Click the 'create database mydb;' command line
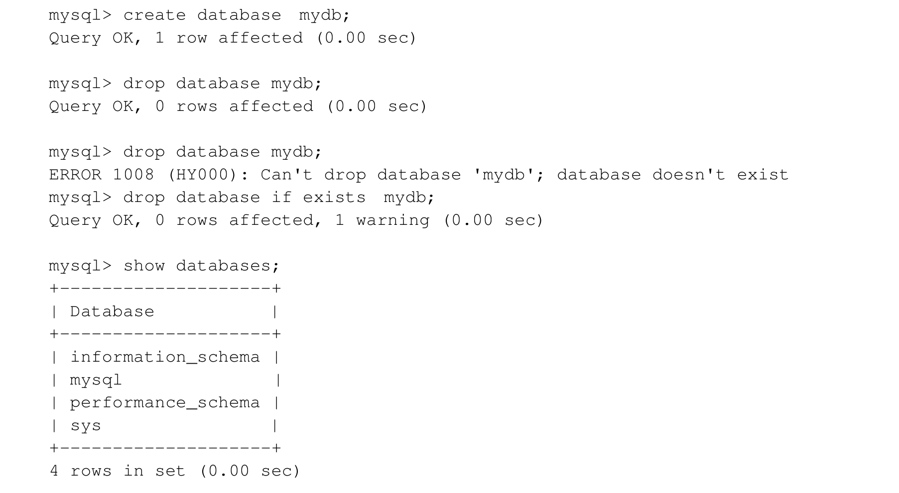Image resolution: width=899 pixels, height=493 pixels. click(x=199, y=15)
